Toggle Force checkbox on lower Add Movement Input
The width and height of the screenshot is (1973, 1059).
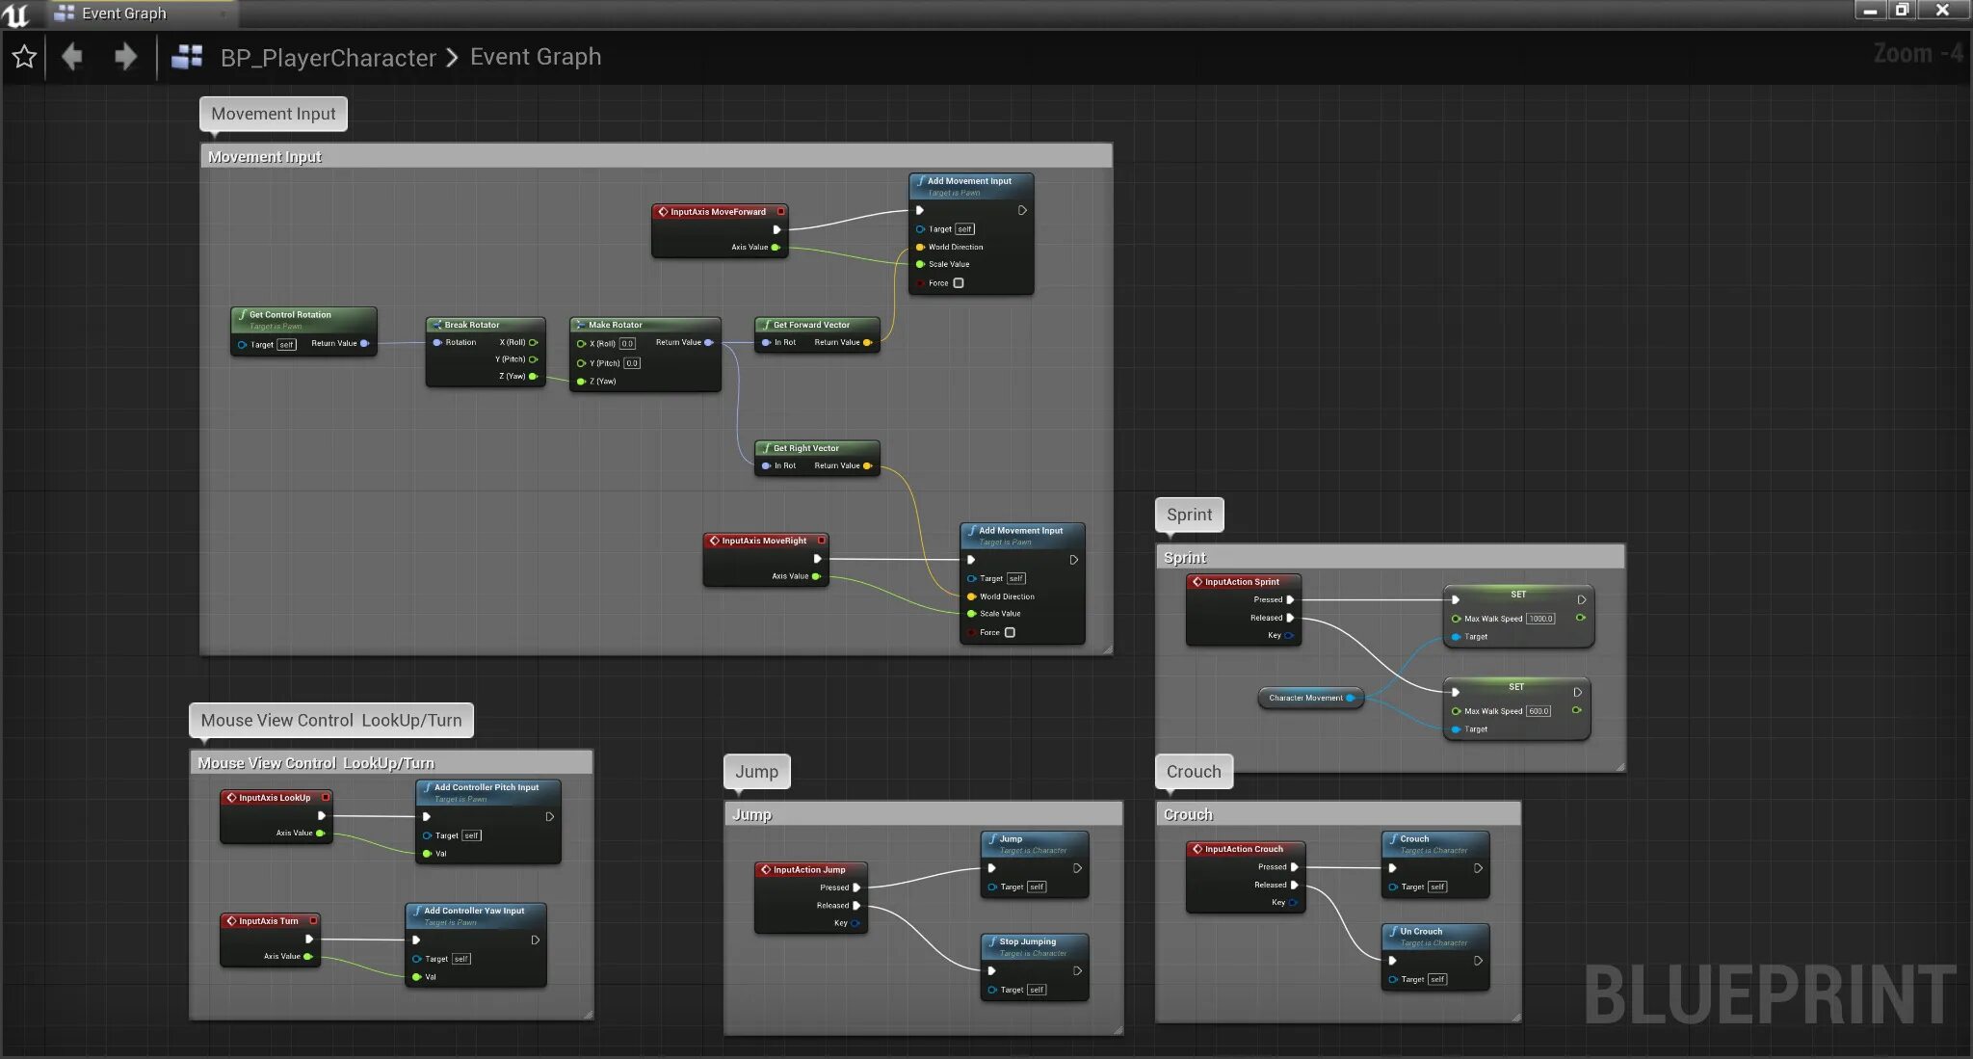(x=1010, y=633)
